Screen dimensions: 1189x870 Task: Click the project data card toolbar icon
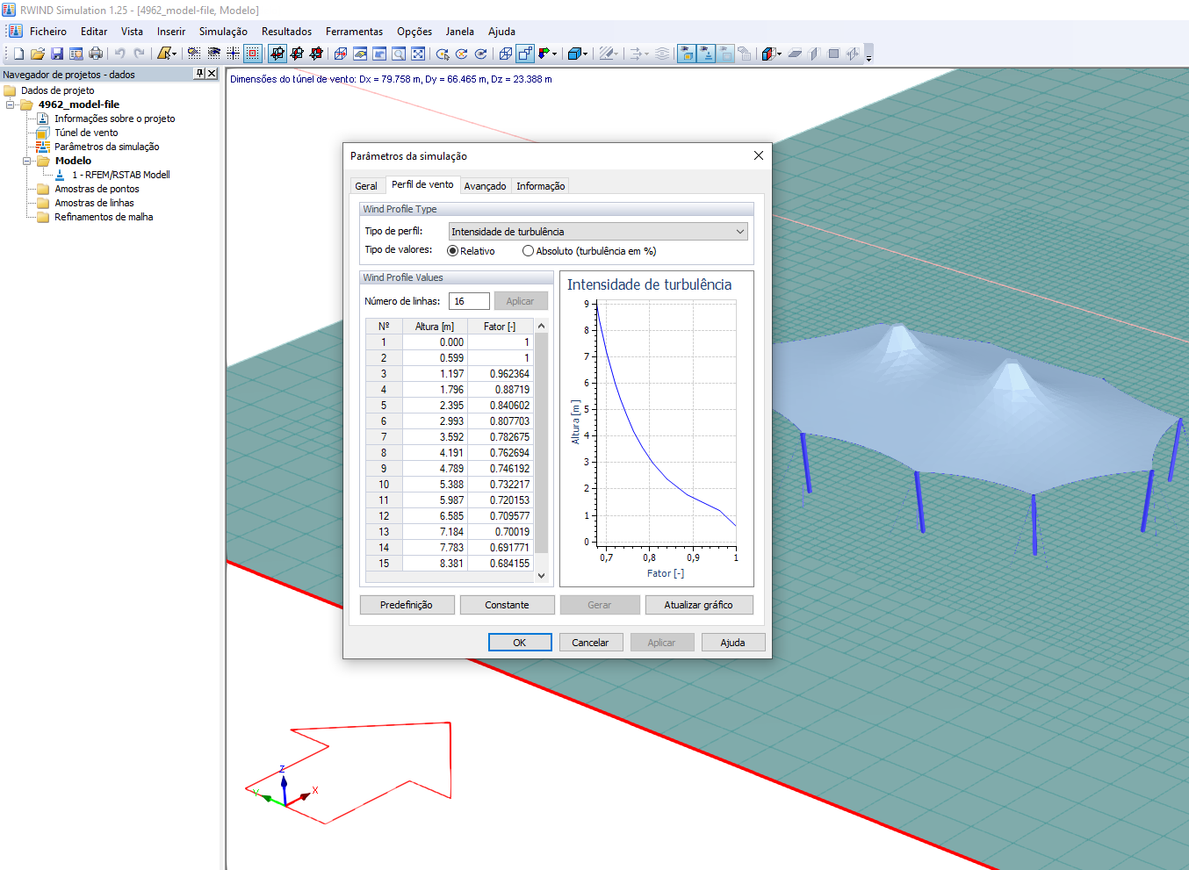pyautogui.click(x=76, y=54)
